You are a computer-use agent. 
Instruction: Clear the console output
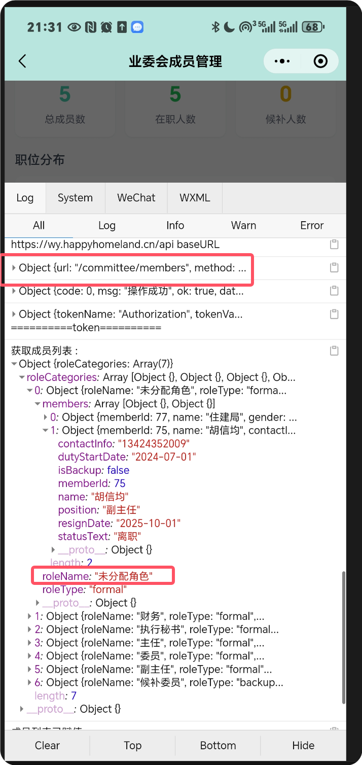pos(47,745)
